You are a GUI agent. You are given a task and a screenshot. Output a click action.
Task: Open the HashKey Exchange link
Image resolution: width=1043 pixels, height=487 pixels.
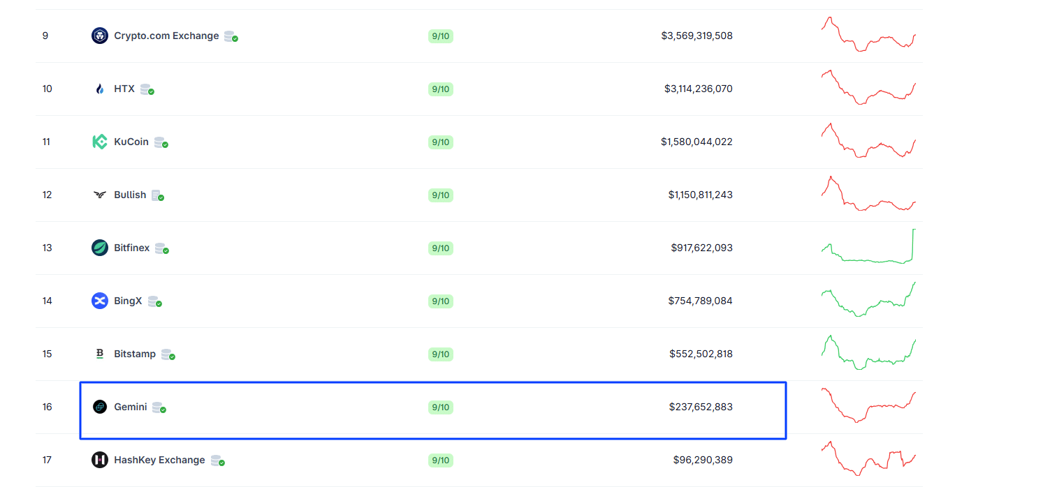coord(159,460)
